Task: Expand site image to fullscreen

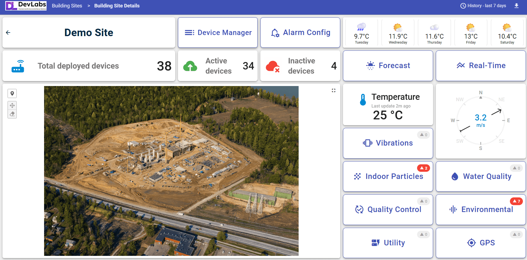Action: pos(334,90)
